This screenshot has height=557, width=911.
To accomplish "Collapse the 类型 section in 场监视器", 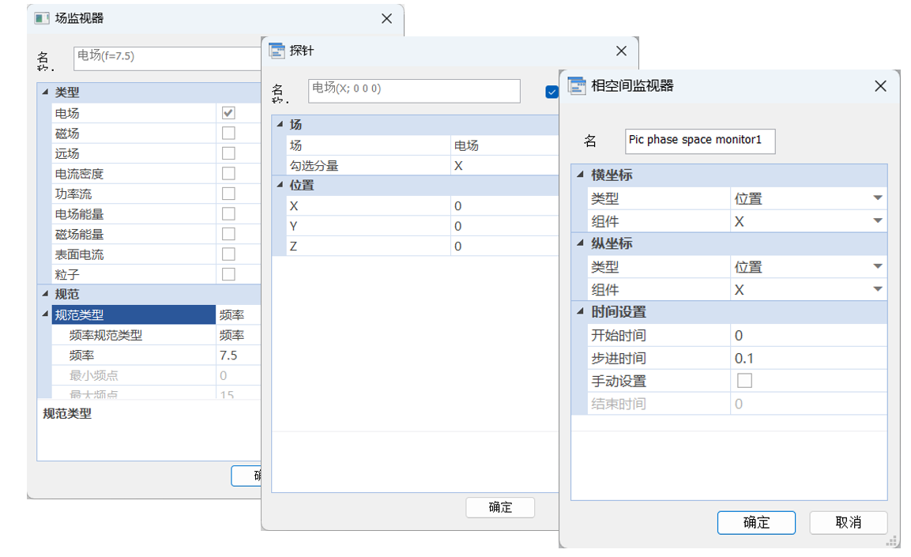I will click(44, 92).
